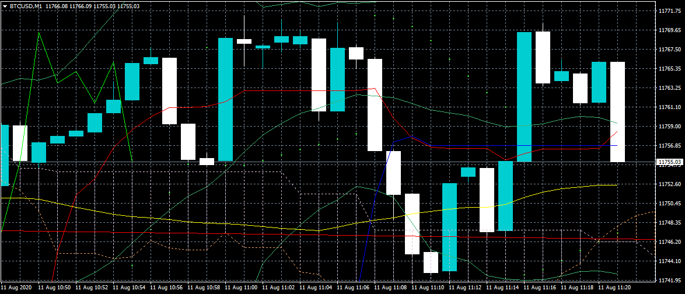Click the 11 Aug 10:54 time label
This screenshot has height=294, width=685.
click(130, 288)
